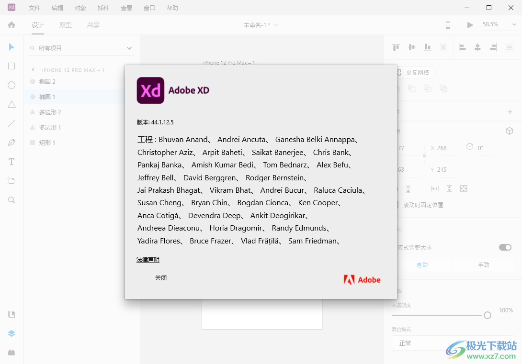Open the Layers panel icon
This screenshot has width=522, height=364.
coord(11,333)
